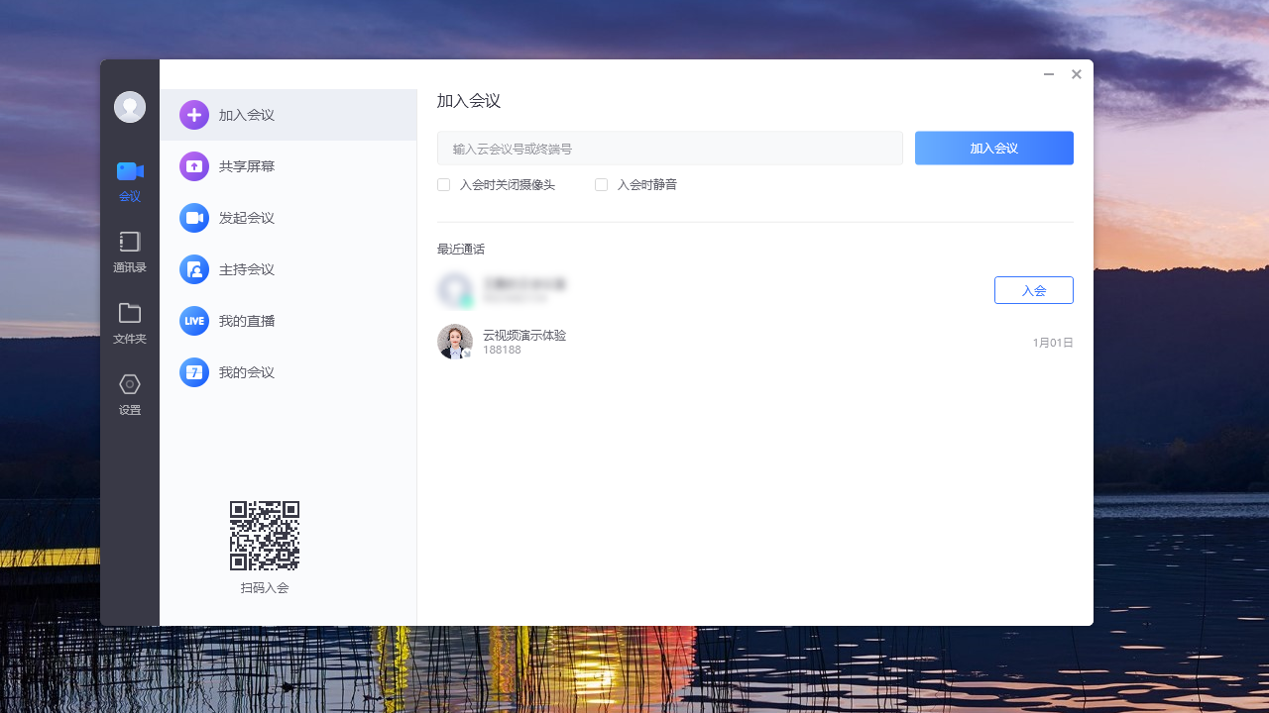Viewport: 1269px width, 713px height.
Task: Enable 入会时静音 option
Action: tap(601, 184)
